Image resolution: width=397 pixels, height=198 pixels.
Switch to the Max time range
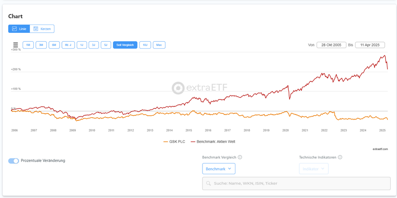pos(159,45)
